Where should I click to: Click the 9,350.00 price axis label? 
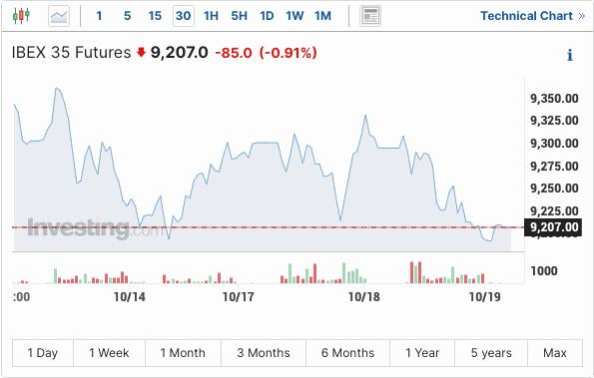click(x=554, y=99)
